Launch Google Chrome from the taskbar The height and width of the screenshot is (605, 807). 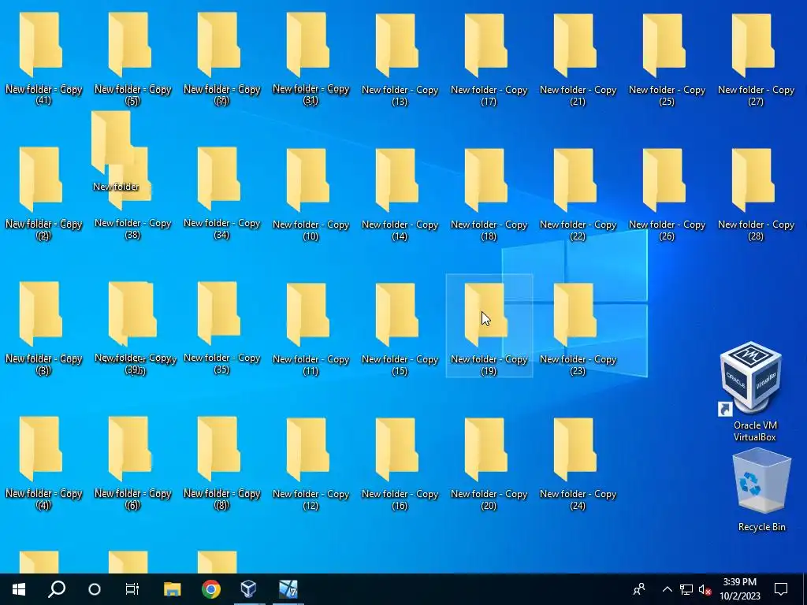coord(211,588)
